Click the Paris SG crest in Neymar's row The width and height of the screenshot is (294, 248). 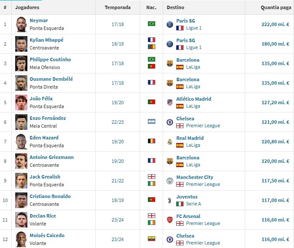pyautogui.click(x=170, y=24)
